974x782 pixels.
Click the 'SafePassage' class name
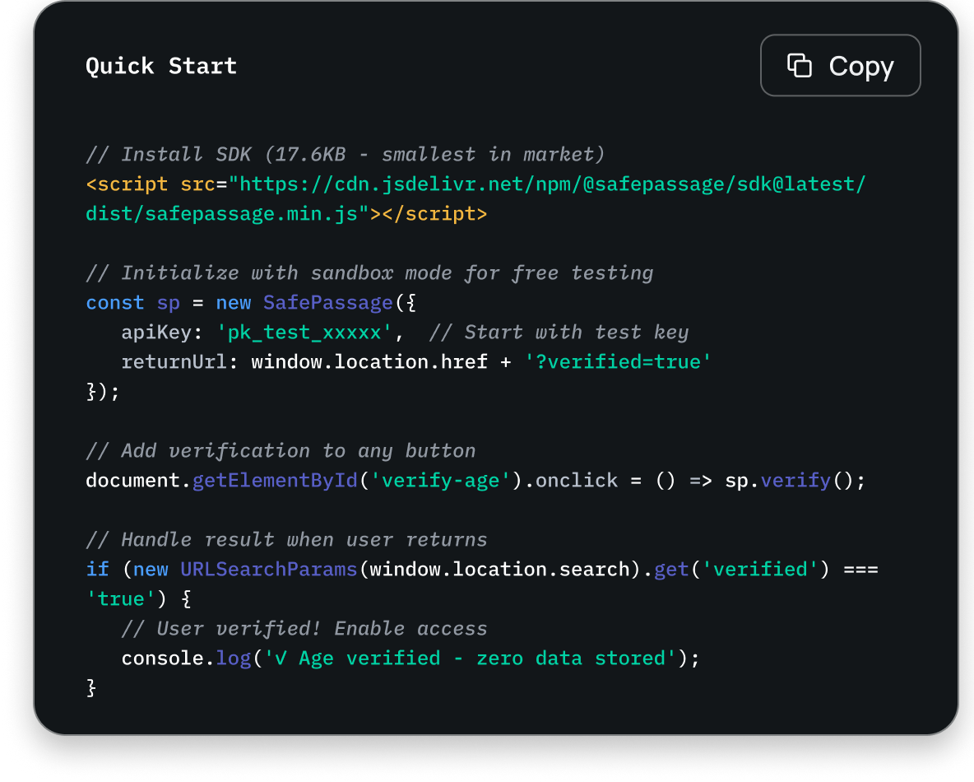[328, 303]
